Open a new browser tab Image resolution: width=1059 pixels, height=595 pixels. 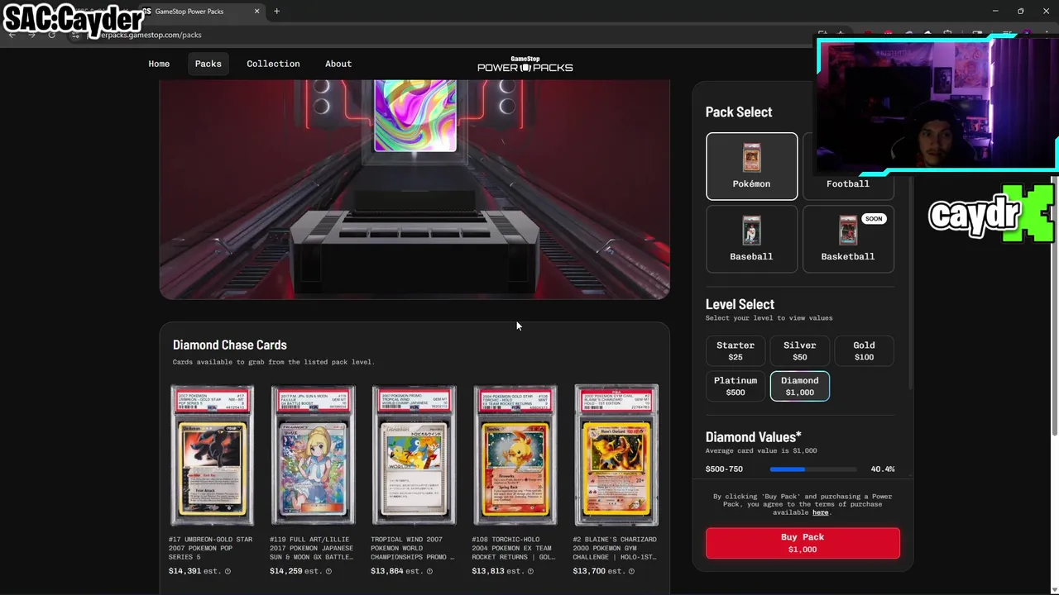[276, 12]
